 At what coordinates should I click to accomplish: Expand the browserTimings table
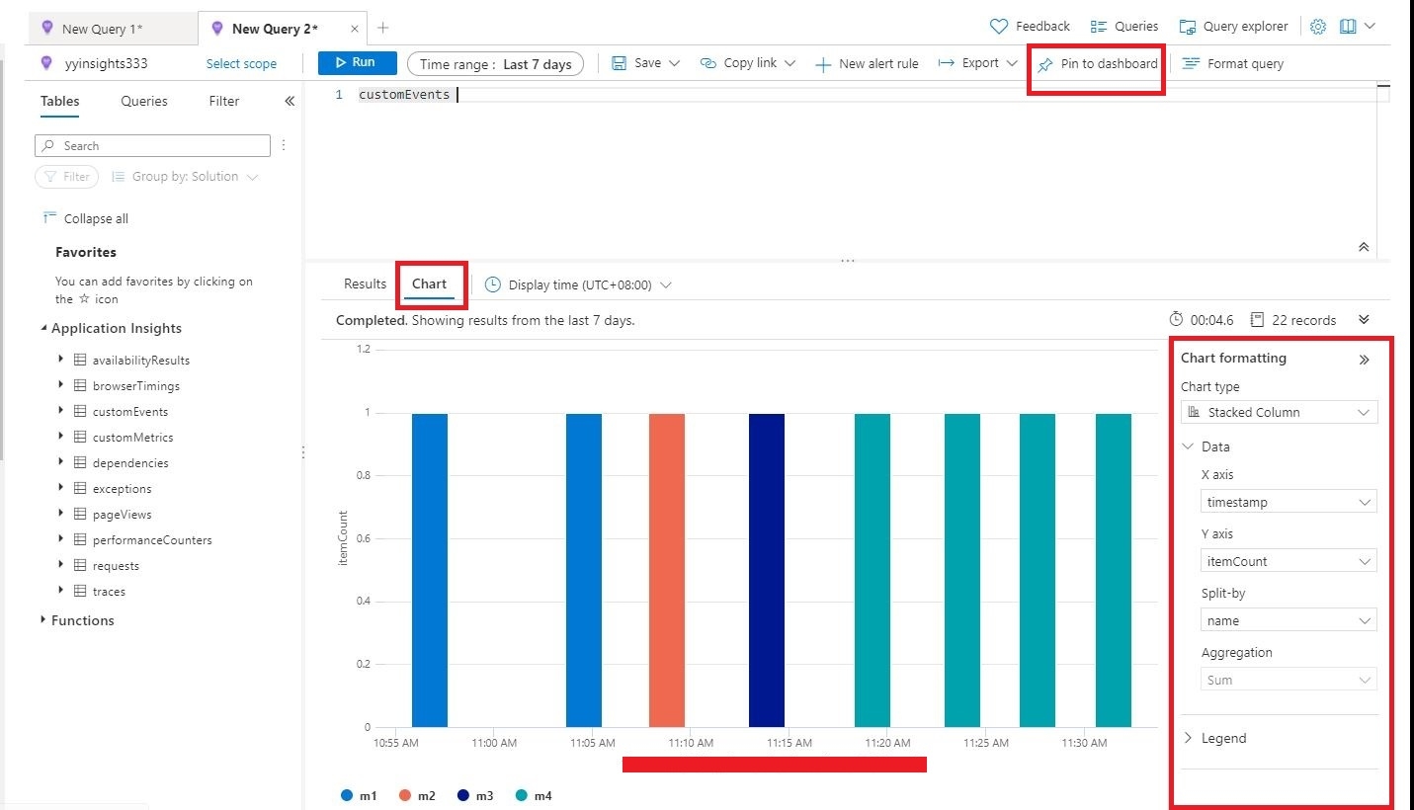[x=61, y=385]
